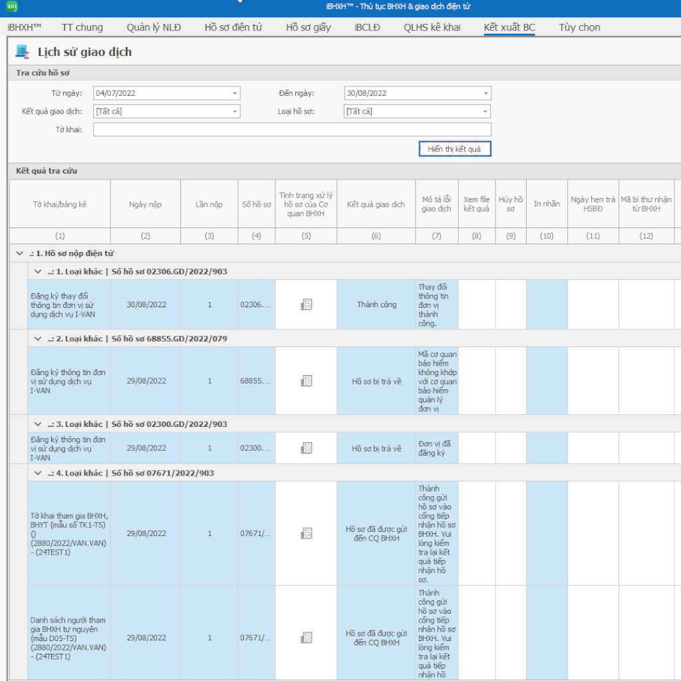This screenshot has height=681, width=681.
Task: Expand the Kết quả giao dịch dropdown
Action: [x=235, y=112]
